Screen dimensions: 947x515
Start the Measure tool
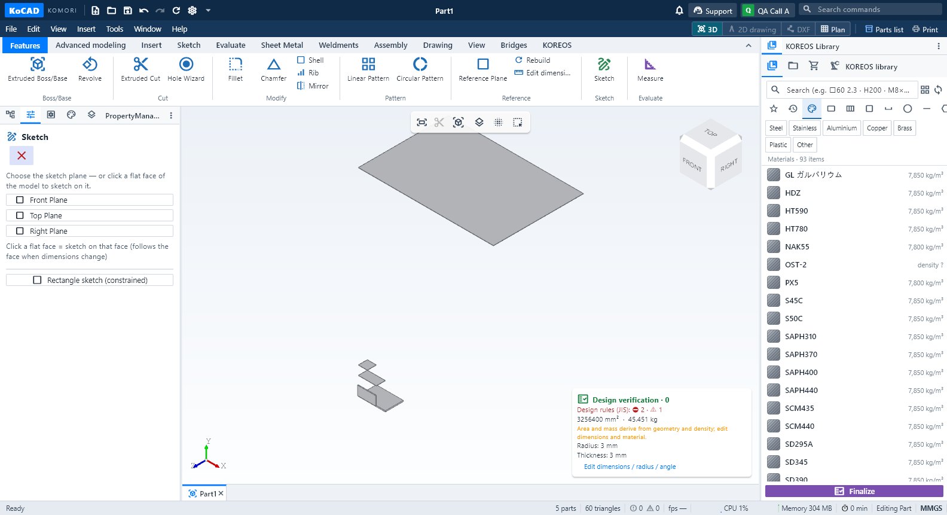[x=650, y=69]
